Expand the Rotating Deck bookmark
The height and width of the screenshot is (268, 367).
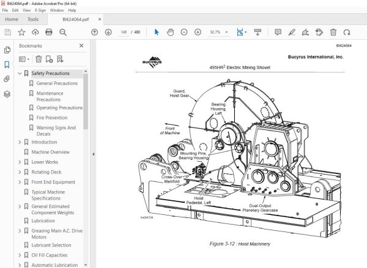tap(20, 172)
